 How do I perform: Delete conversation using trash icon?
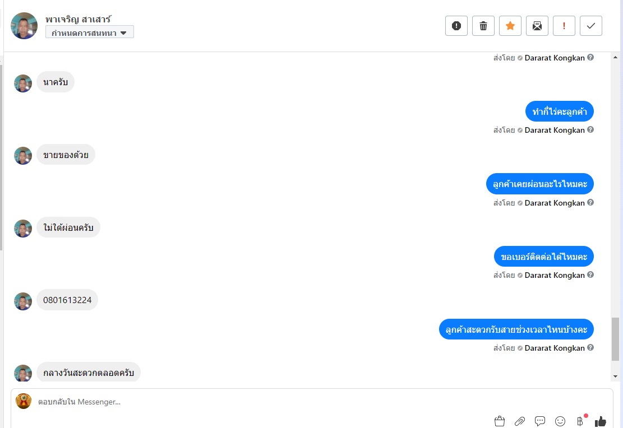(483, 26)
